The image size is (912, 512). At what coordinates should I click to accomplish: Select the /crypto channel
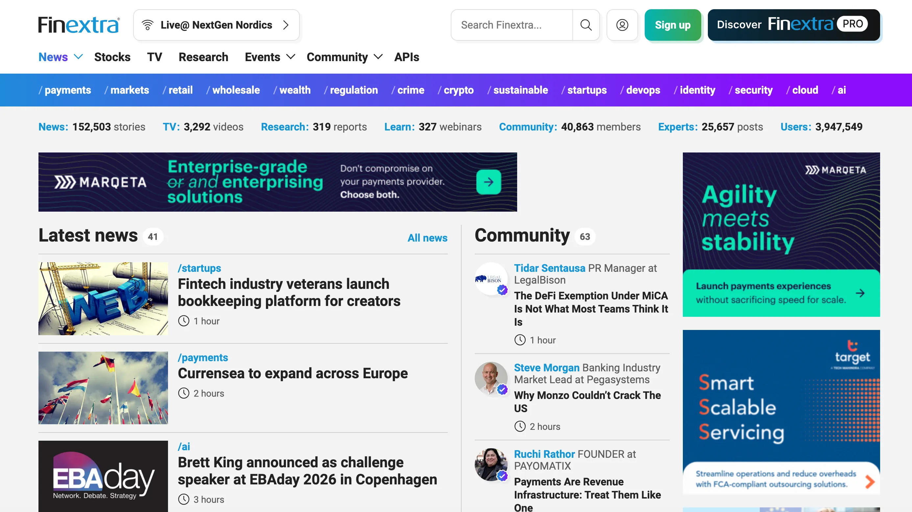(x=456, y=90)
